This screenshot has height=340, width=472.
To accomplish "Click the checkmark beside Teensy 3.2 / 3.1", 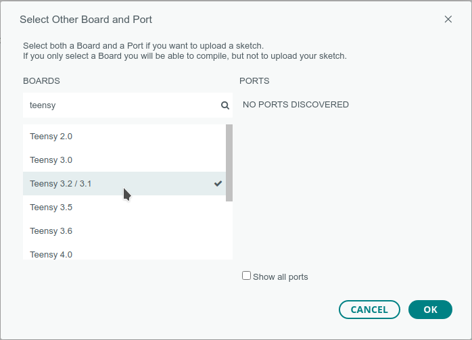I will click(218, 183).
